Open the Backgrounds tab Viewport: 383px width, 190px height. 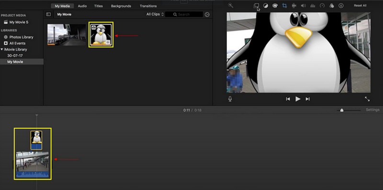(121, 6)
